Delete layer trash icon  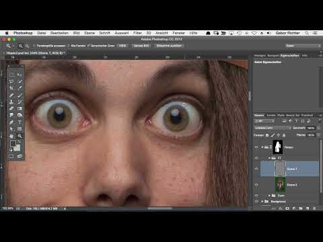coord(314,208)
